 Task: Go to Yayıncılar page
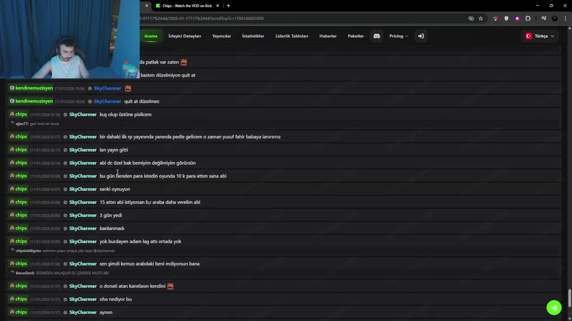point(222,36)
